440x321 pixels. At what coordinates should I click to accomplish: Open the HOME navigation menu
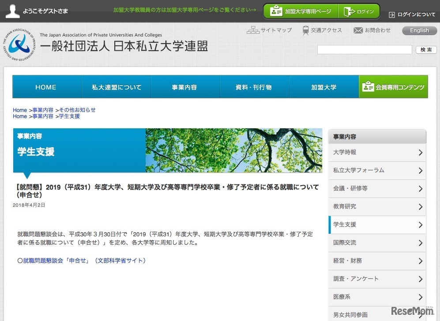(x=46, y=87)
